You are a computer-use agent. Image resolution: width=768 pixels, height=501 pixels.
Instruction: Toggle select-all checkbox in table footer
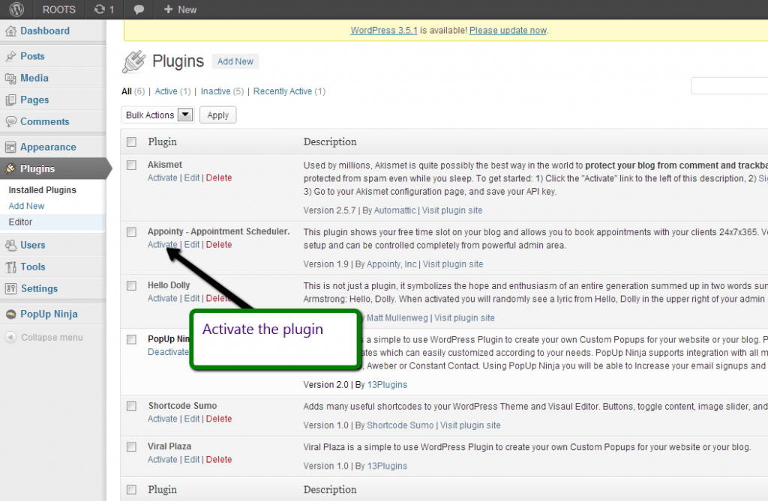131,490
